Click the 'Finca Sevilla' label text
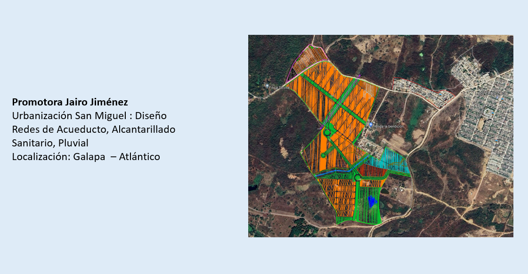Screen dimensions: 528x274 (280, 87)
